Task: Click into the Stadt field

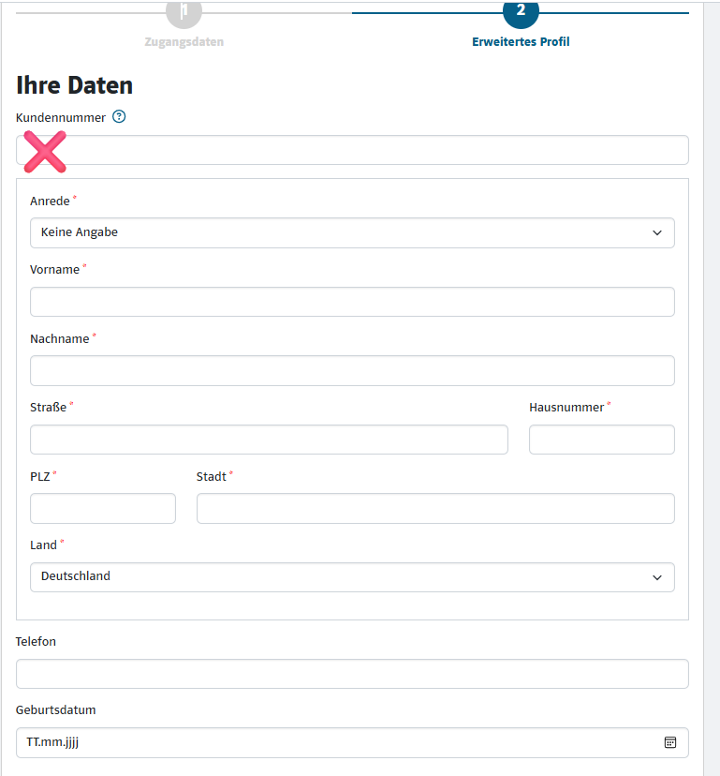Action: tap(435, 508)
